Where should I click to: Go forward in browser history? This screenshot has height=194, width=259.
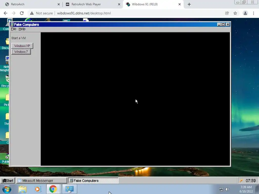[14, 13]
